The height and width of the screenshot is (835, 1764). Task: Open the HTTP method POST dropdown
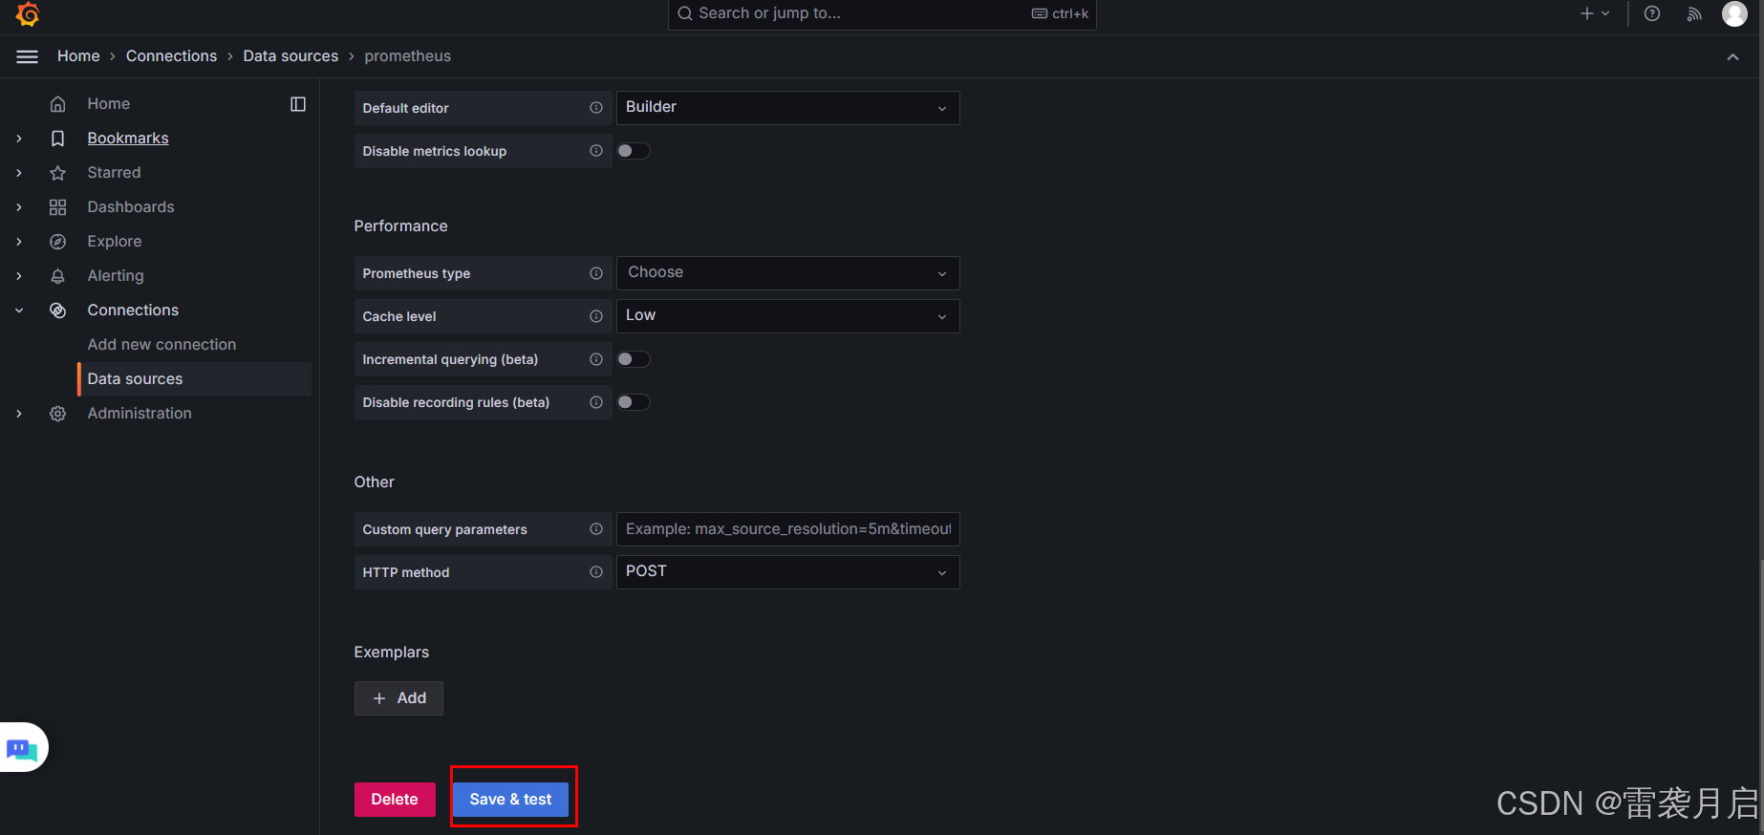(x=788, y=572)
